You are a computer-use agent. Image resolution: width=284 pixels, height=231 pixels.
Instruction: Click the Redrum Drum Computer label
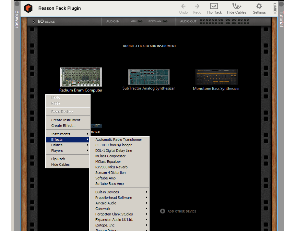81,90
